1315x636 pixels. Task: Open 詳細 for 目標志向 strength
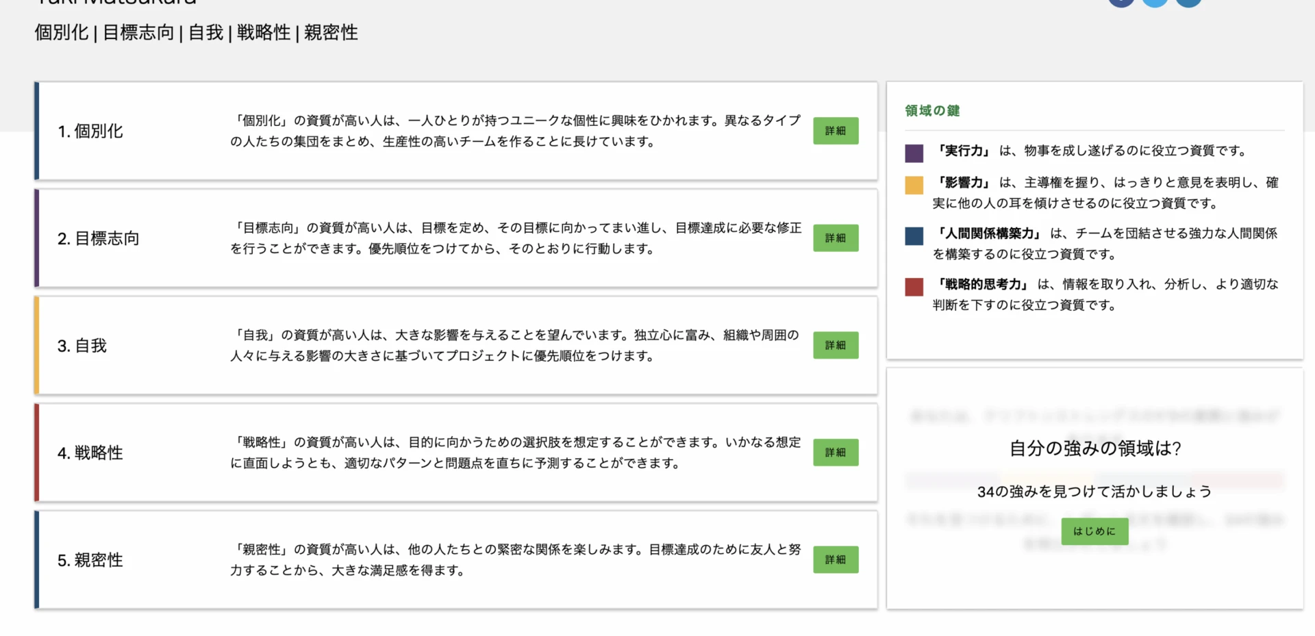pos(836,238)
